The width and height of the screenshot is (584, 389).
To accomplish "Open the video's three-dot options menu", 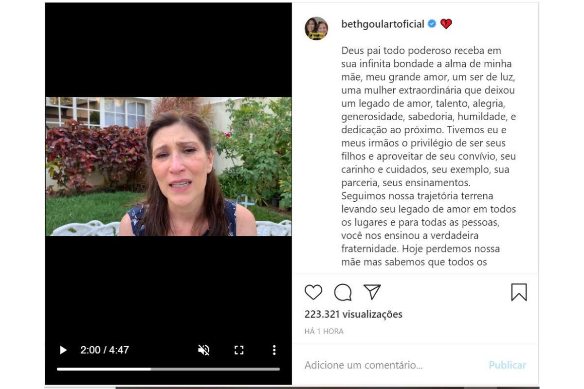I will pos(274,350).
